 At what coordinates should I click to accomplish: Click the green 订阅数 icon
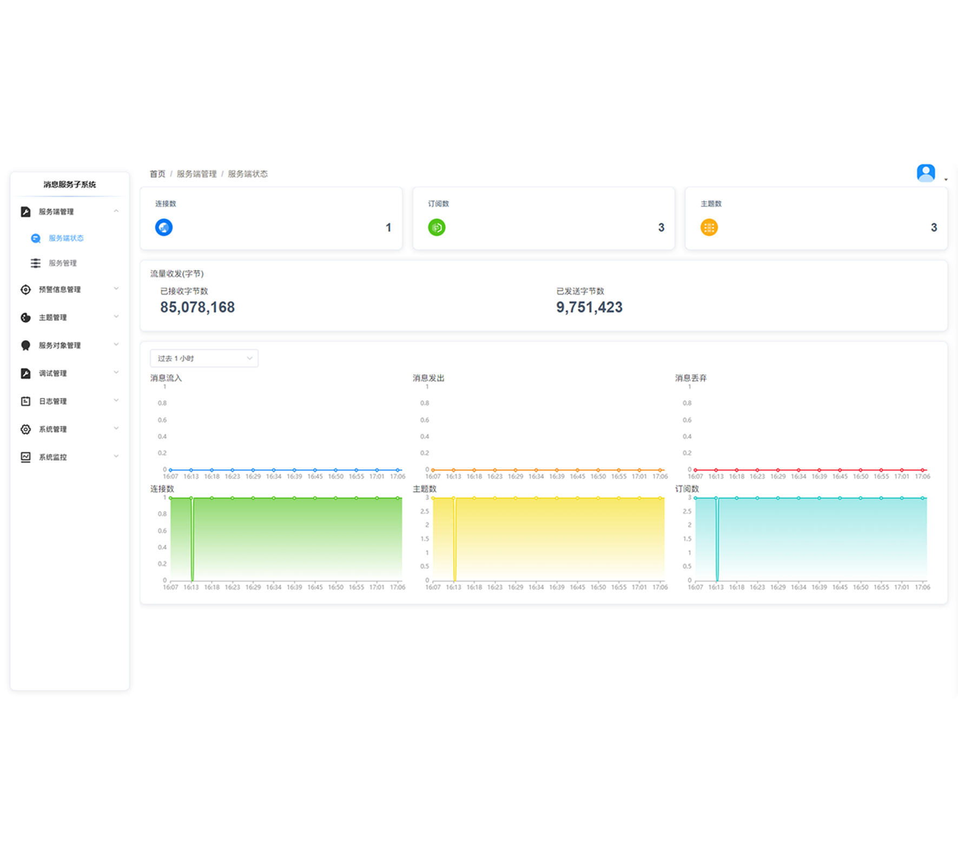[437, 227]
